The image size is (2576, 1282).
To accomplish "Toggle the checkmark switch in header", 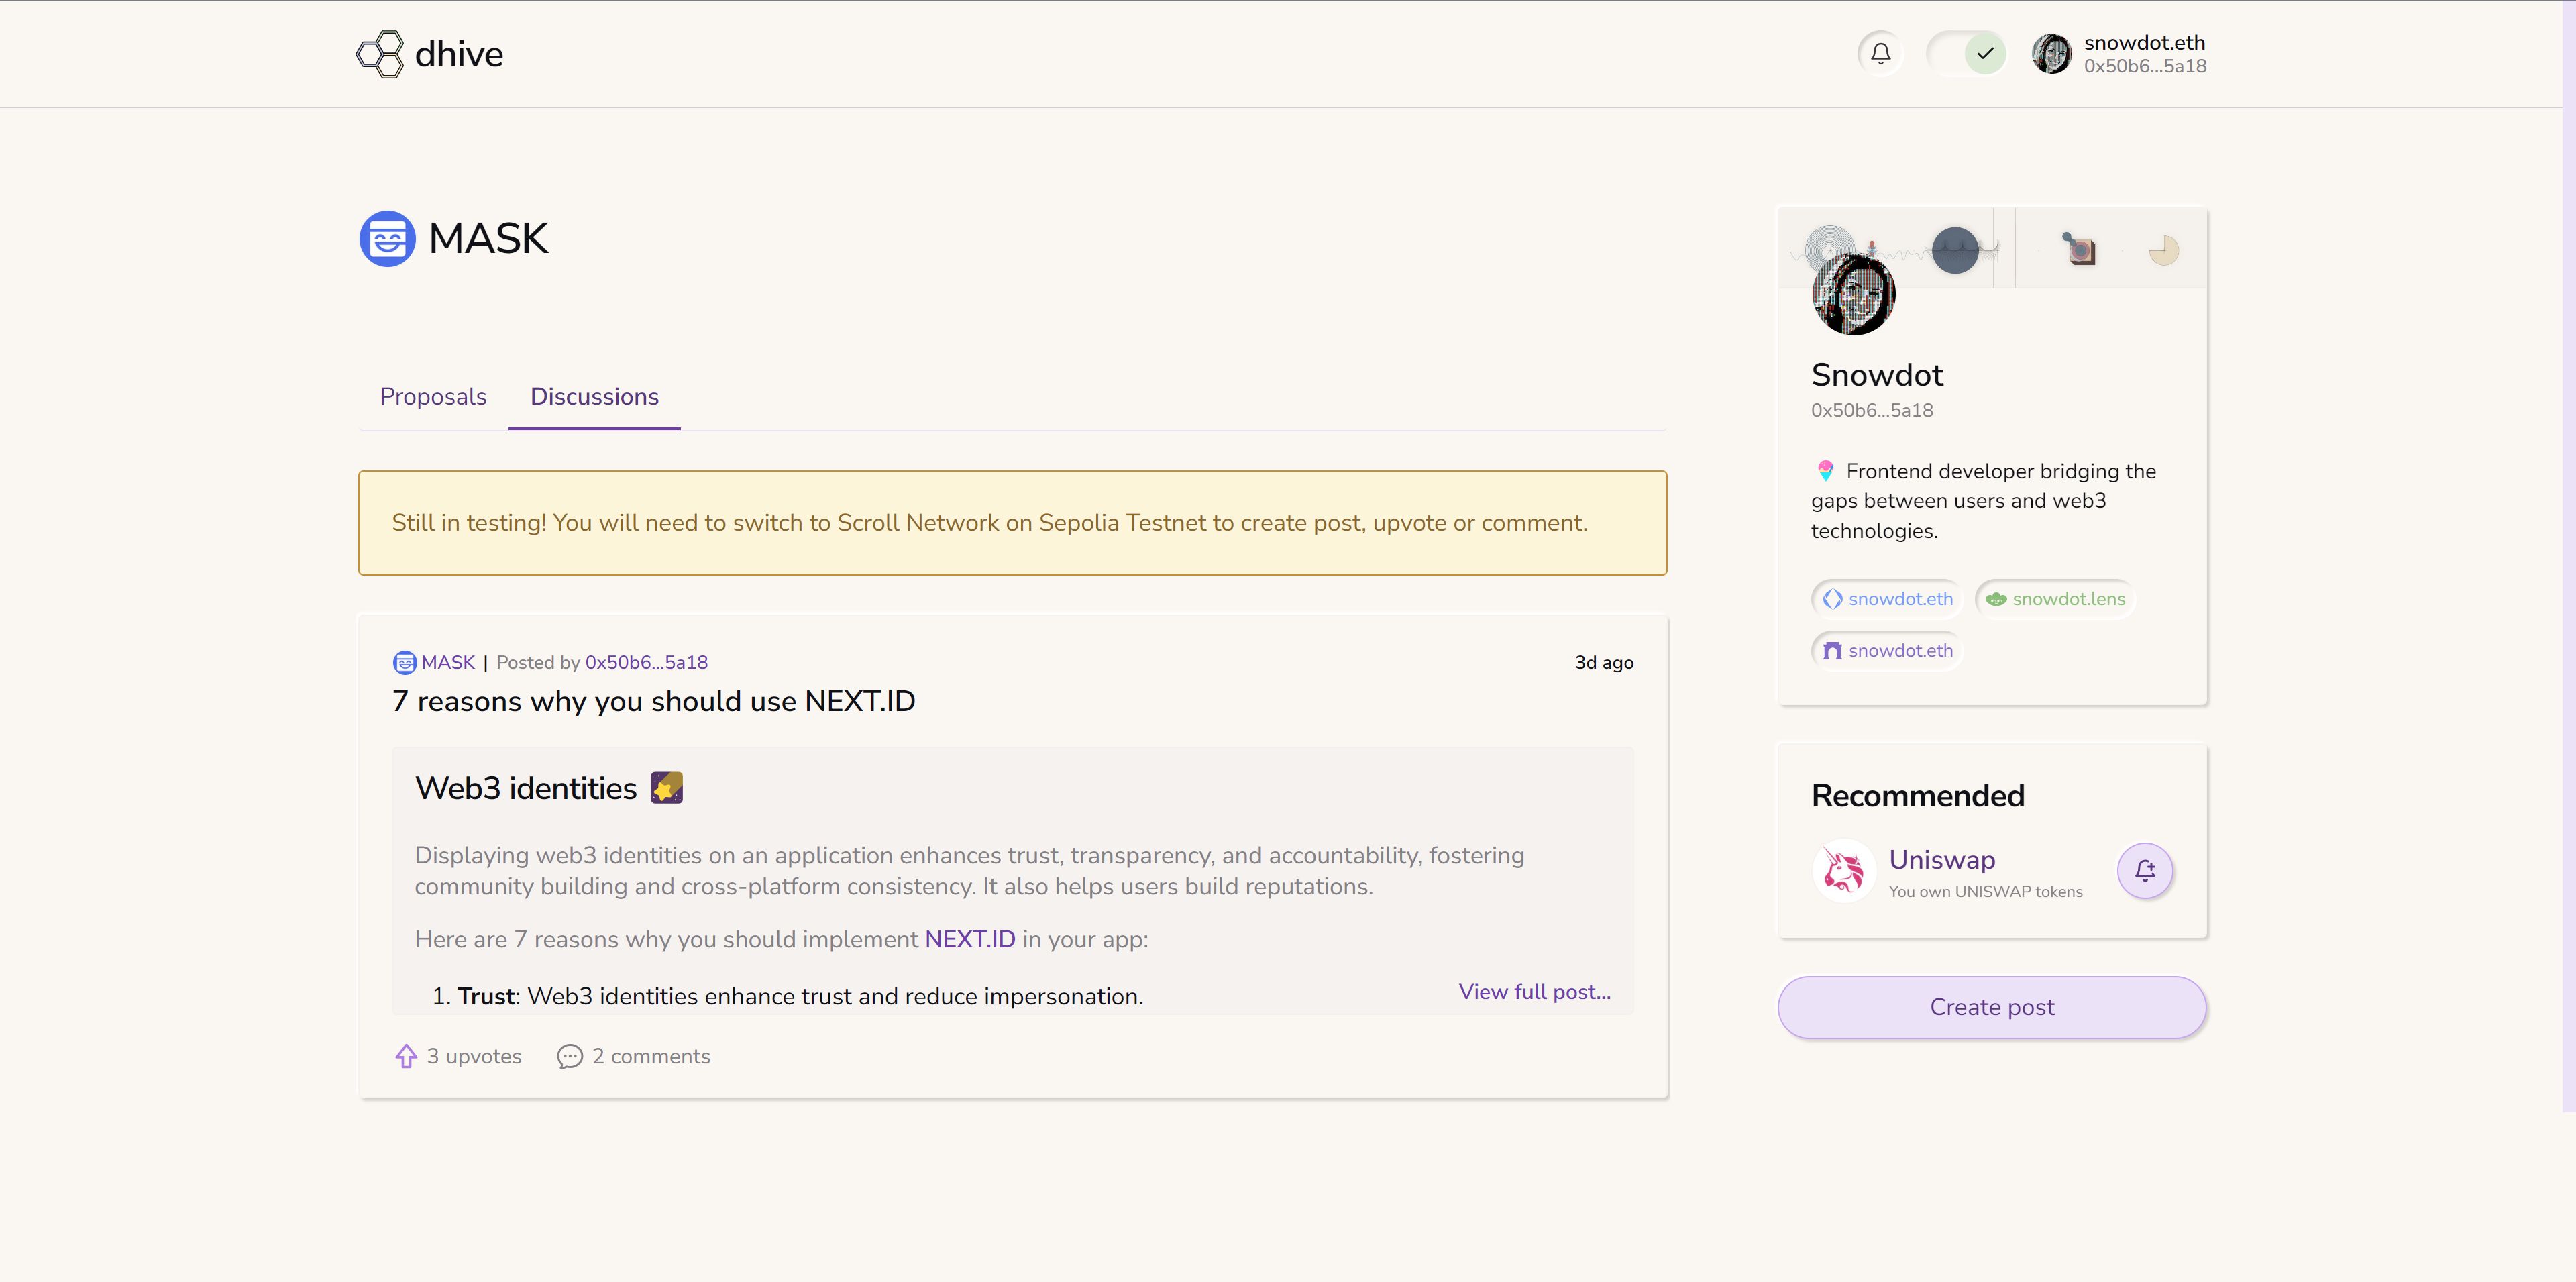I will [x=1966, y=53].
